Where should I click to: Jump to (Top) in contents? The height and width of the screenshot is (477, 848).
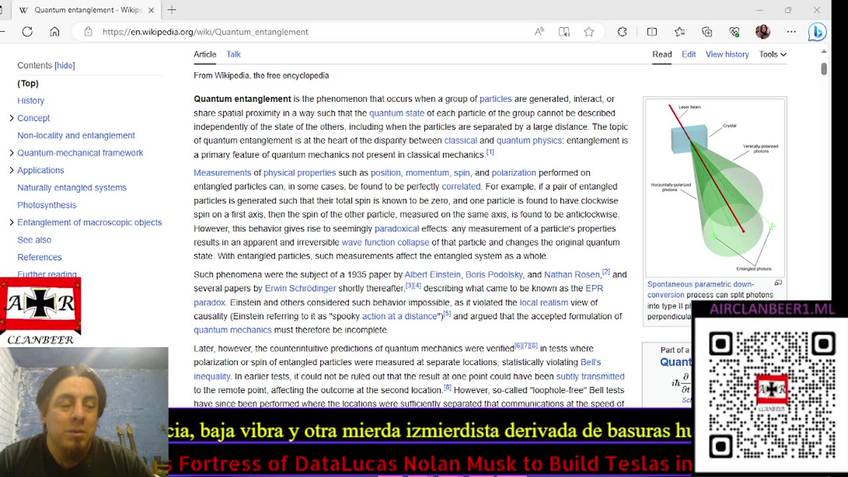click(28, 83)
